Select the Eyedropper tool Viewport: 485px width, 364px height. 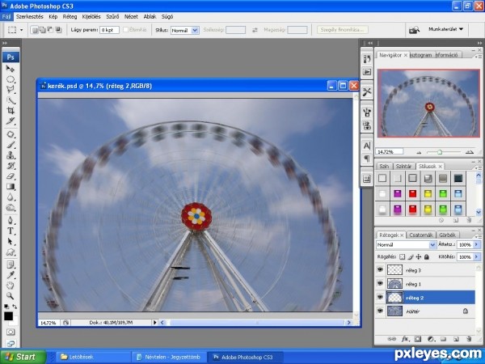(x=11, y=275)
